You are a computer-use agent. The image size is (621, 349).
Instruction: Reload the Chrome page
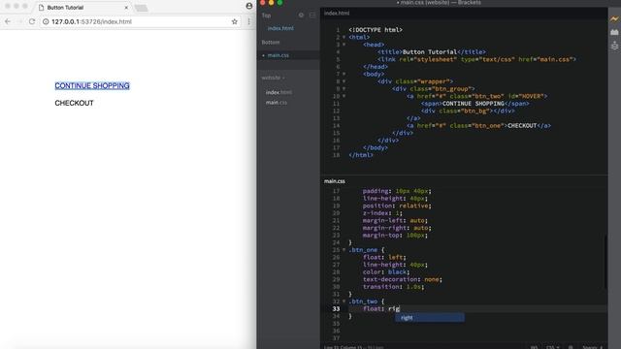pyautogui.click(x=32, y=21)
